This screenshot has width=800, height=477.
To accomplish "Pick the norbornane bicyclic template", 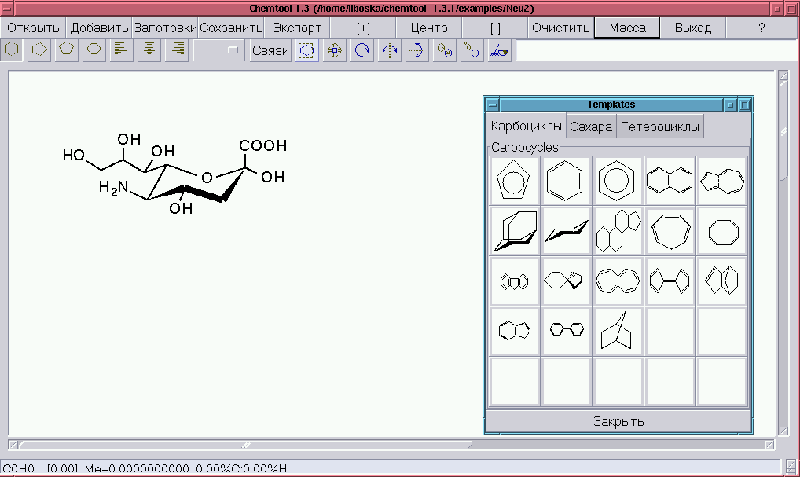I will pyautogui.click(x=618, y=331).
